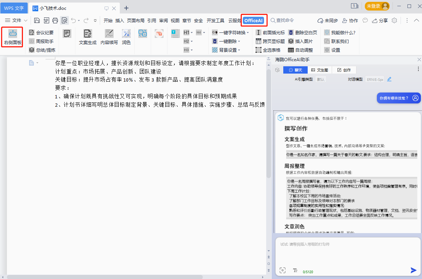422x279 pixels.
Task: Open the 内容续写 tool
Action: click(109, 38)
